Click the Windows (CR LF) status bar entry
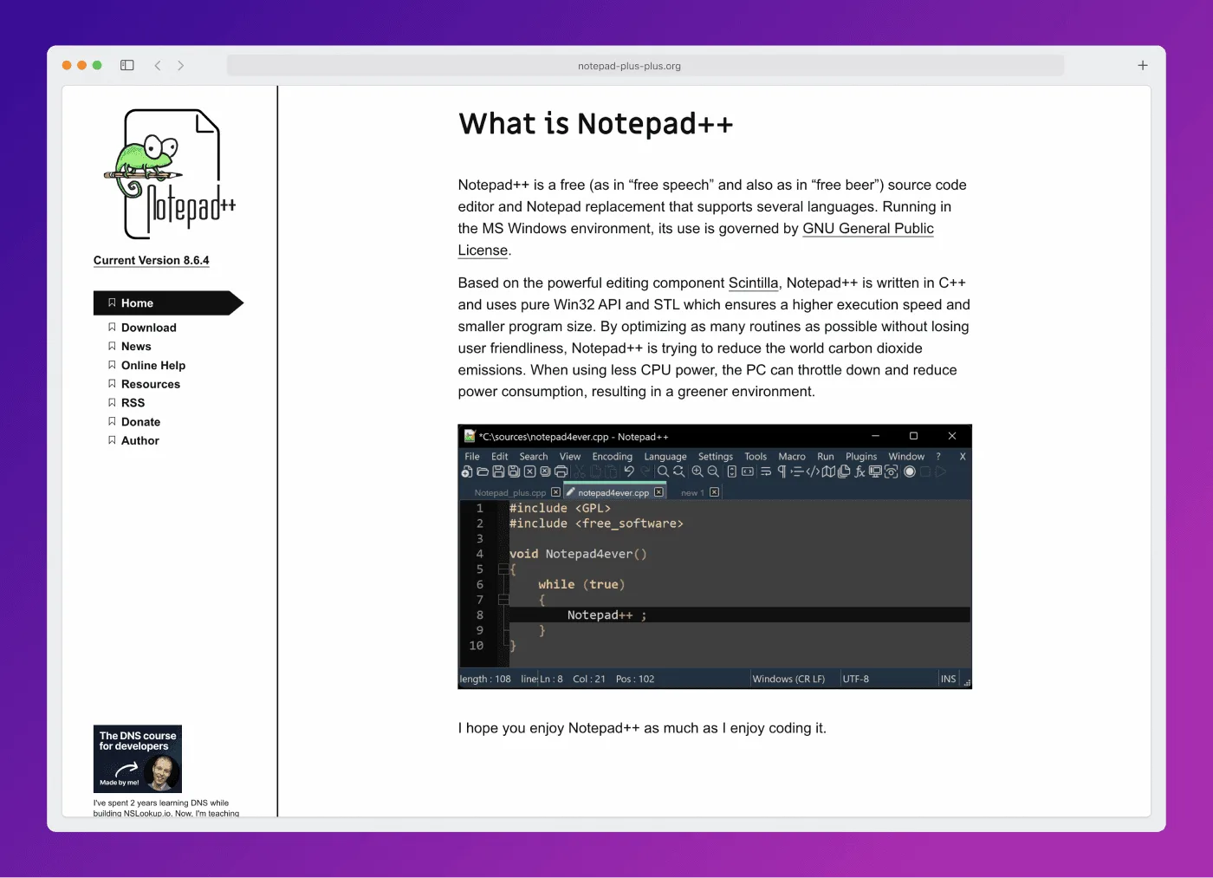Image resolution: width=1213 pixels, height=878 pixels. click(x=788, y=679)
